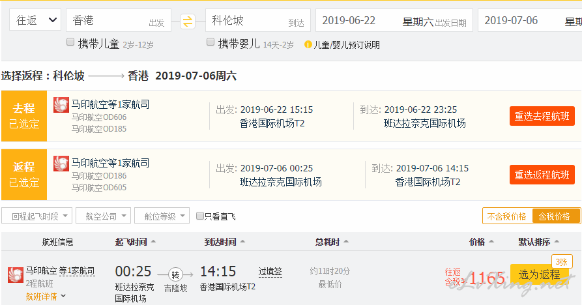Enable the 携带儿童 checkbox
The image size is (582, 305).
click(x=70, y=42)
